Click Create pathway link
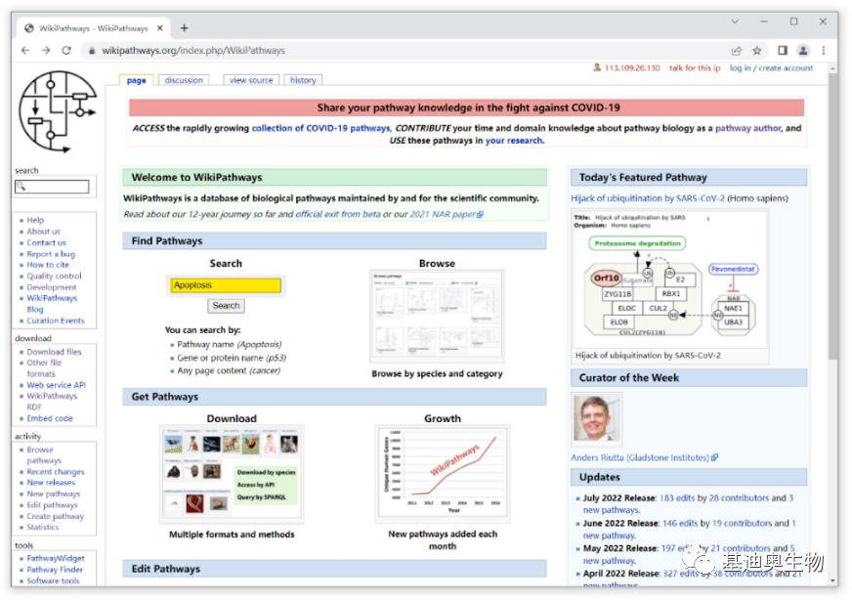The image size is (852, 600). 56,516
